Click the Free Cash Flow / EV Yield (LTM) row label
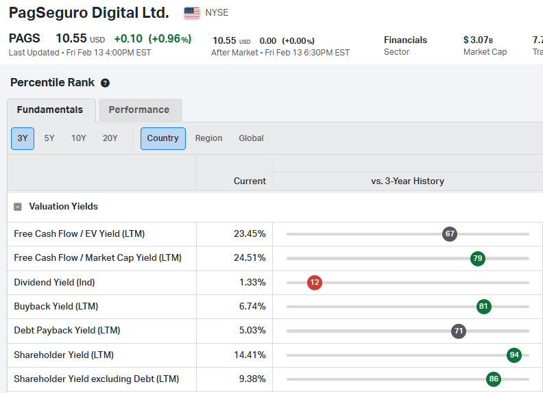The height and width of the screenshot is (393, 543). pos(80,234)
